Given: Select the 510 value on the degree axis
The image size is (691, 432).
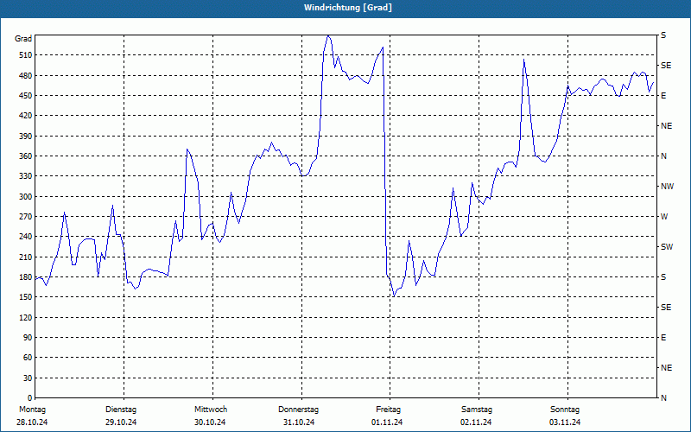Looking at the screenshot, I should point(26,55).
